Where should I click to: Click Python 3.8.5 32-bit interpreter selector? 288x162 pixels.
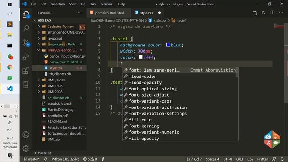point(65,159)
